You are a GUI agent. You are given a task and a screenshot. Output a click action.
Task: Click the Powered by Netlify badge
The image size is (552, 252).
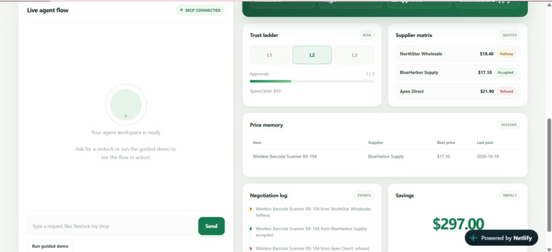tap(501, 238)
